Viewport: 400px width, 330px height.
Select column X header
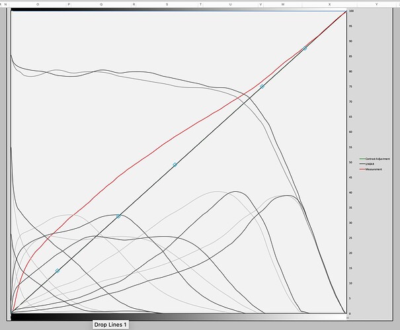(330, 4)
